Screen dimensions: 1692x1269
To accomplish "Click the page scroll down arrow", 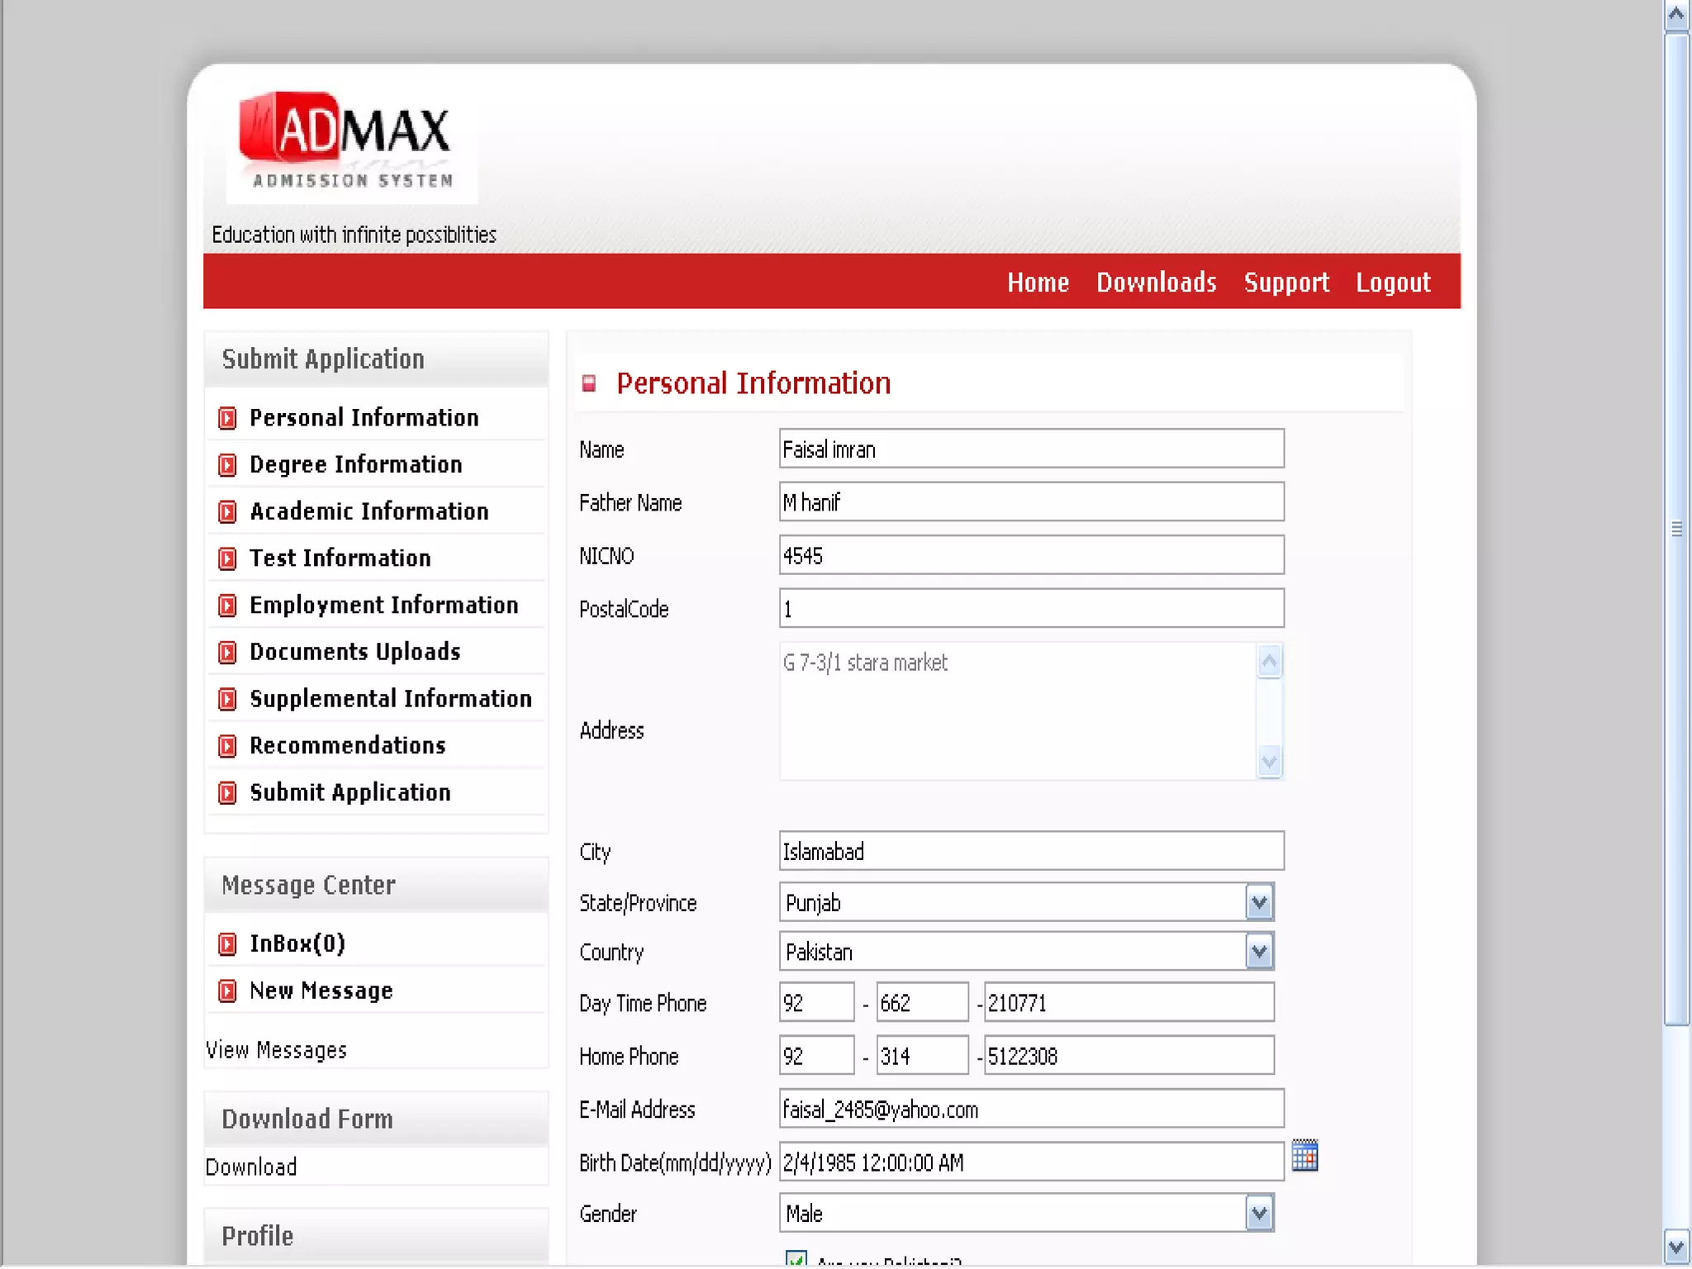I will click(1676, 1248).
